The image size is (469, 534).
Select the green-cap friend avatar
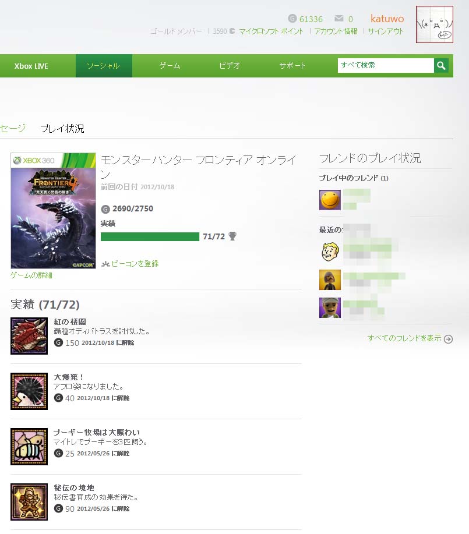[x=330, y=307]
